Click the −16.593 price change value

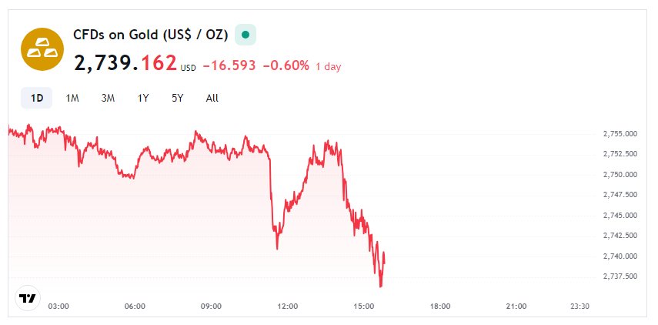pos(229,66)
